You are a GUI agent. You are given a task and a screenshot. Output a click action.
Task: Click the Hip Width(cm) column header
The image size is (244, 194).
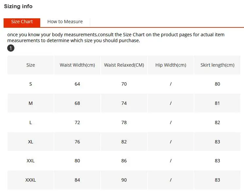pyautogui.click(x=171, y=65)
